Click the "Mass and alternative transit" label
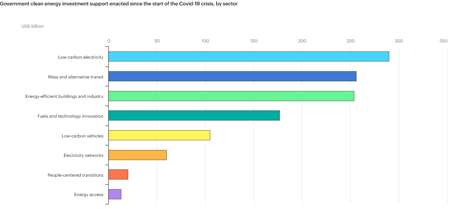 76,77
